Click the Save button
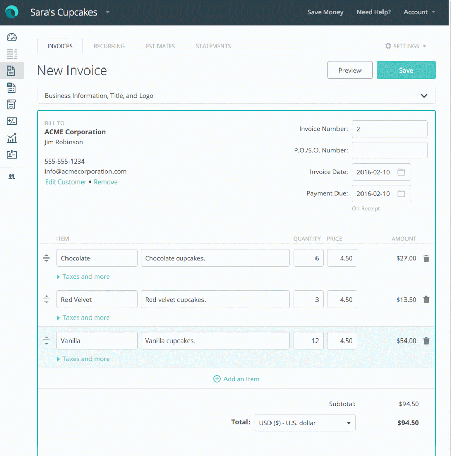The image size is (451, 456). 406,70
